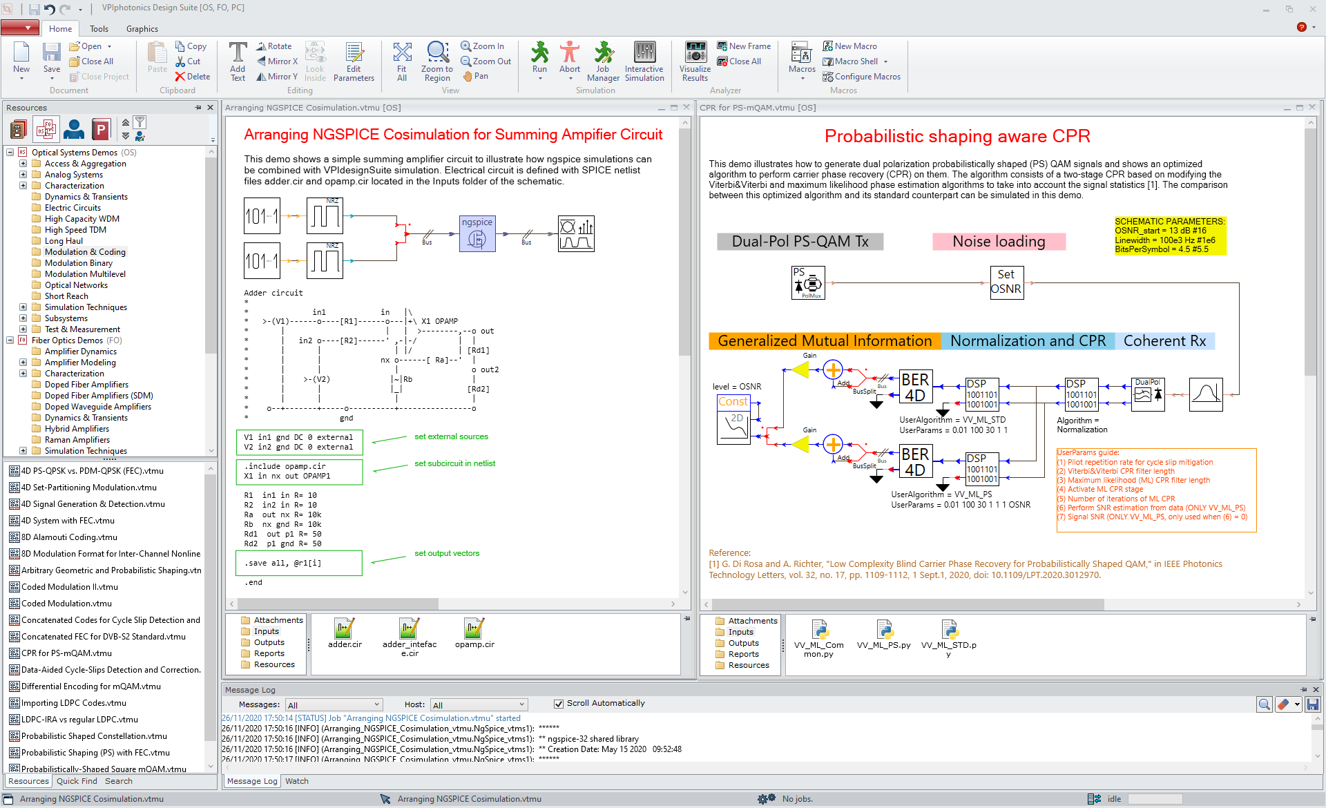This screenshot has width=1326, height=808.
Task: Click Copy in the Clipboard group
Action: click(191, 46)
